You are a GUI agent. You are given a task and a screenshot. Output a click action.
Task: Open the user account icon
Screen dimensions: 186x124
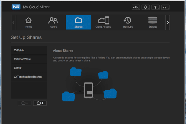point(165,7)
